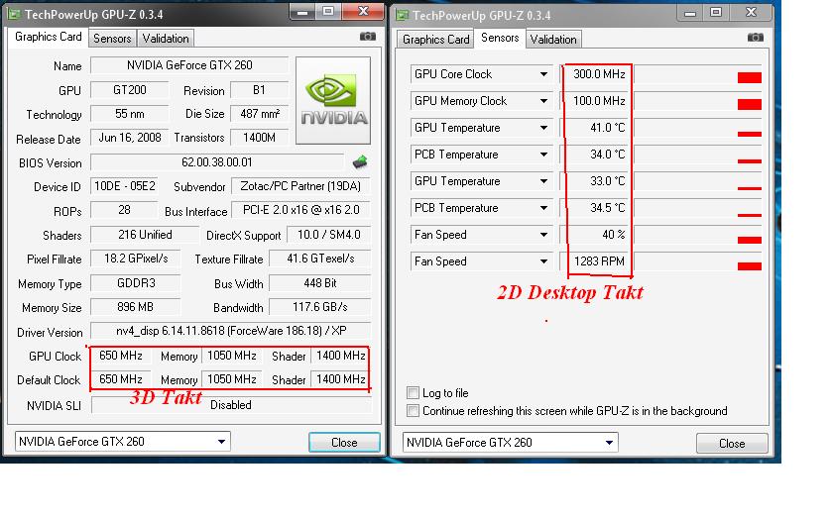
Task: Click the Memory Size field 896 MB
Action: [135, 307]
